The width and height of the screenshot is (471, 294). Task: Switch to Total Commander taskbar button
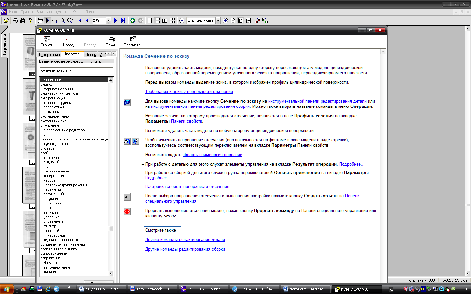pos(152,289)
